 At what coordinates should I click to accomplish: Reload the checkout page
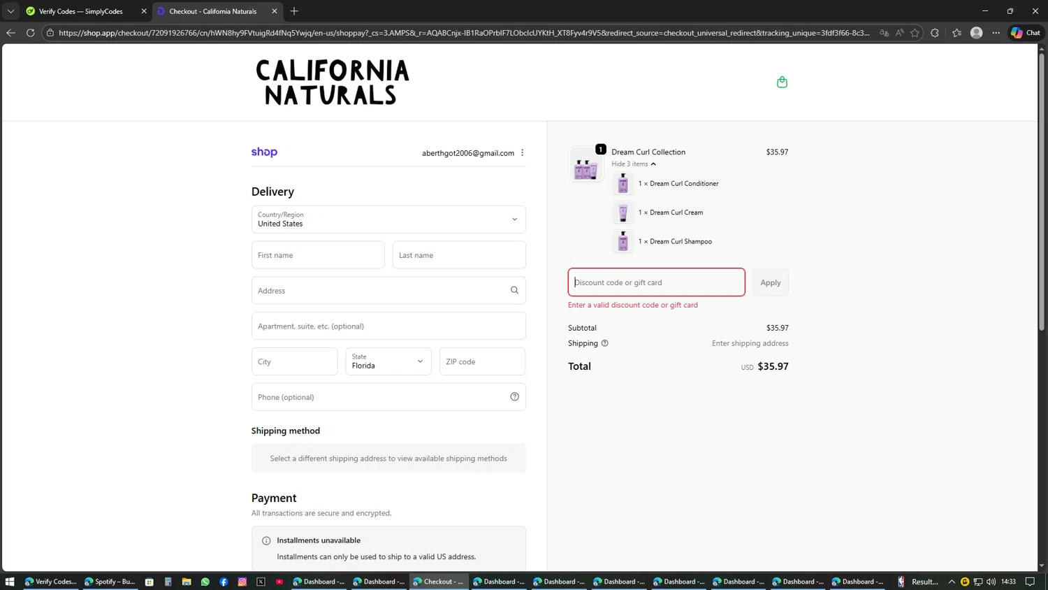[30, 33]
